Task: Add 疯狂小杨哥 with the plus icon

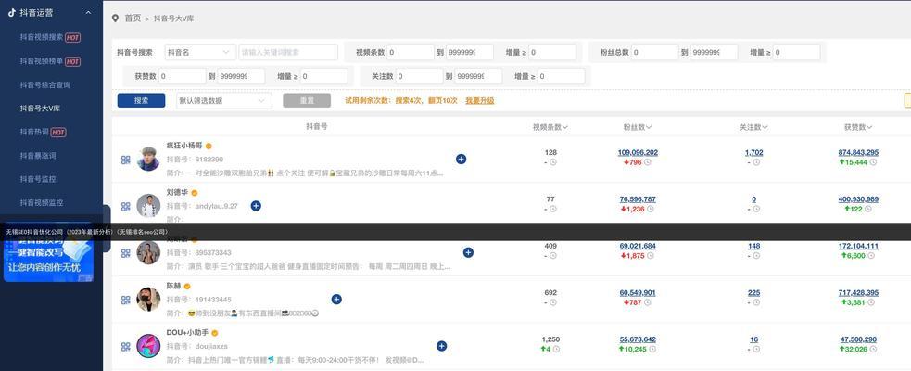Action: 461,159
